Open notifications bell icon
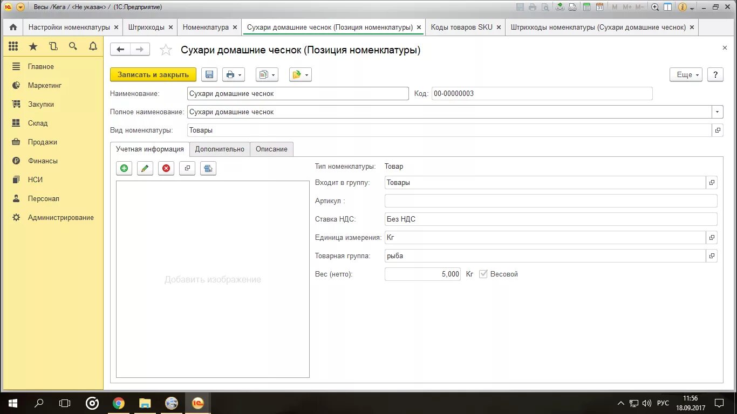737x414 pixels. pos(93,46)
